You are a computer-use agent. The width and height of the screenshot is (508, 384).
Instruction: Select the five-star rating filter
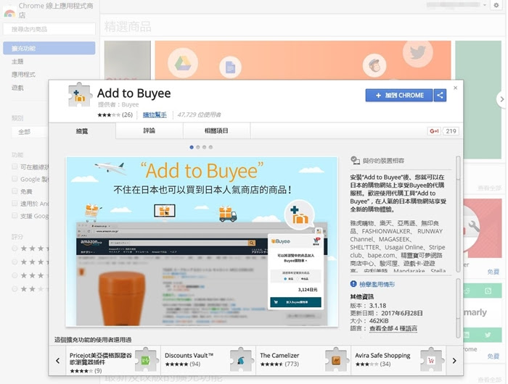(x=15, y=248)
